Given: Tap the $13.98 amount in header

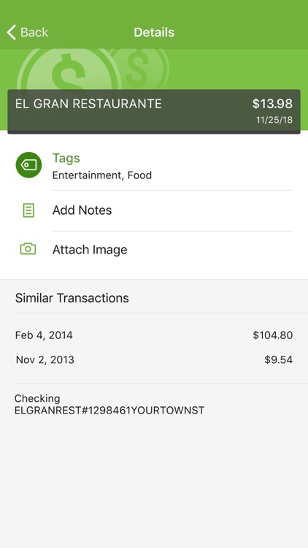Looking at the screenshot, I should (272, 104).
